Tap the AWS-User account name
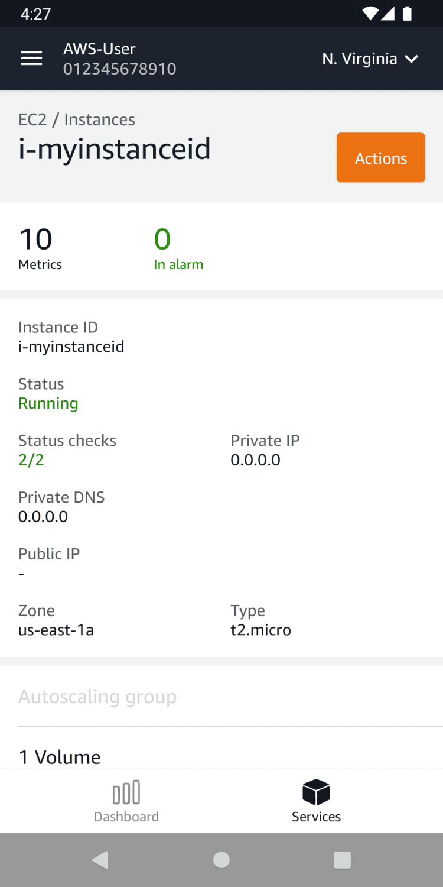 pos(100,49)
